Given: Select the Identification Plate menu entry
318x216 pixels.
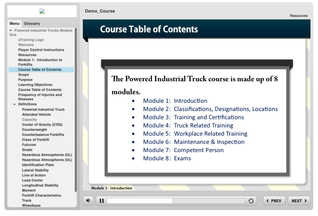Looking at the screenshot, I should coord(38,165).
